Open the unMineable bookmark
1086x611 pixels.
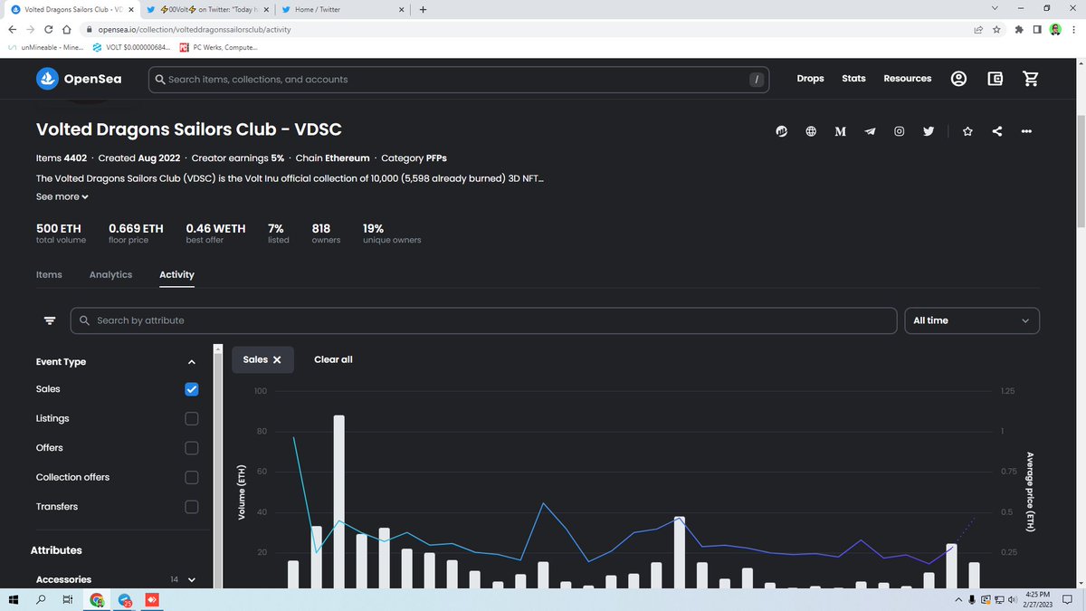[x=45, y=47]
